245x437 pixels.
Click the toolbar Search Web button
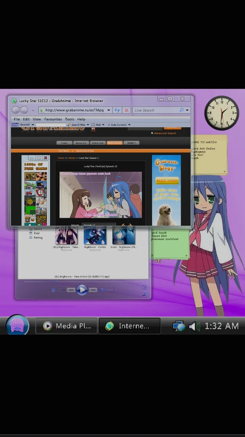(x=76, y=125)
